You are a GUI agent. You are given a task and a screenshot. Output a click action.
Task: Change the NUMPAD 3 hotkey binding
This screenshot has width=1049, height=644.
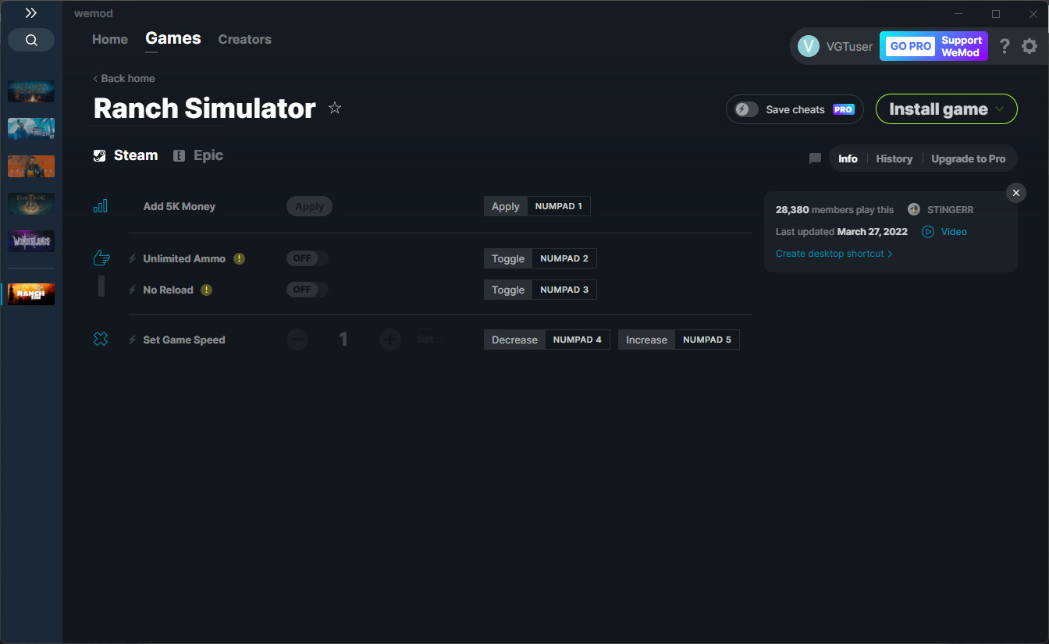(564, 290)
